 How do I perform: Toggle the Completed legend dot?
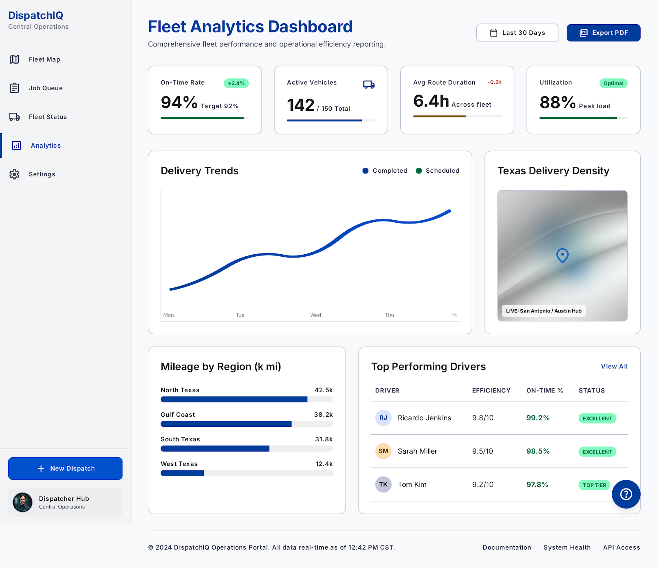(x=365, y=171)
